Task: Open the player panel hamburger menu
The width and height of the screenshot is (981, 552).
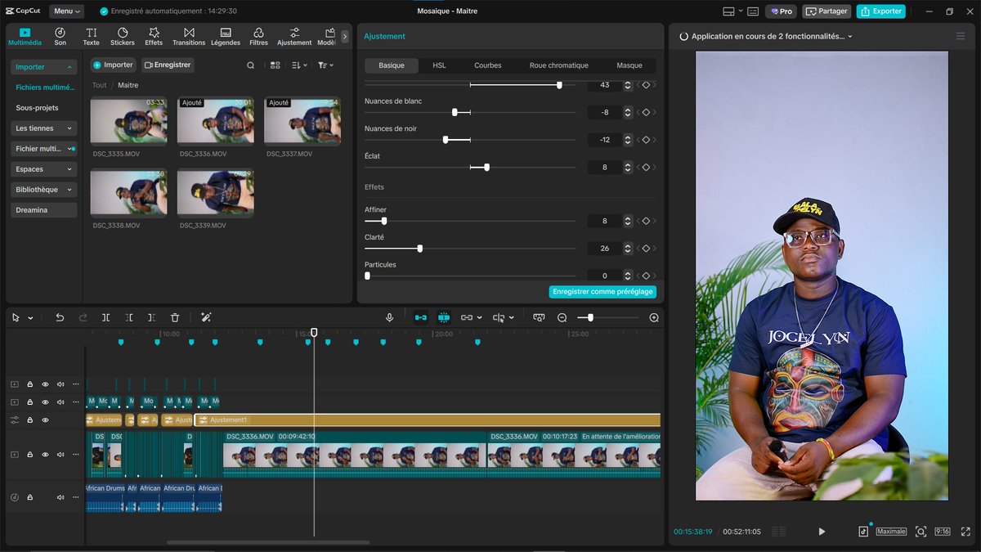Action: [961, 36]
